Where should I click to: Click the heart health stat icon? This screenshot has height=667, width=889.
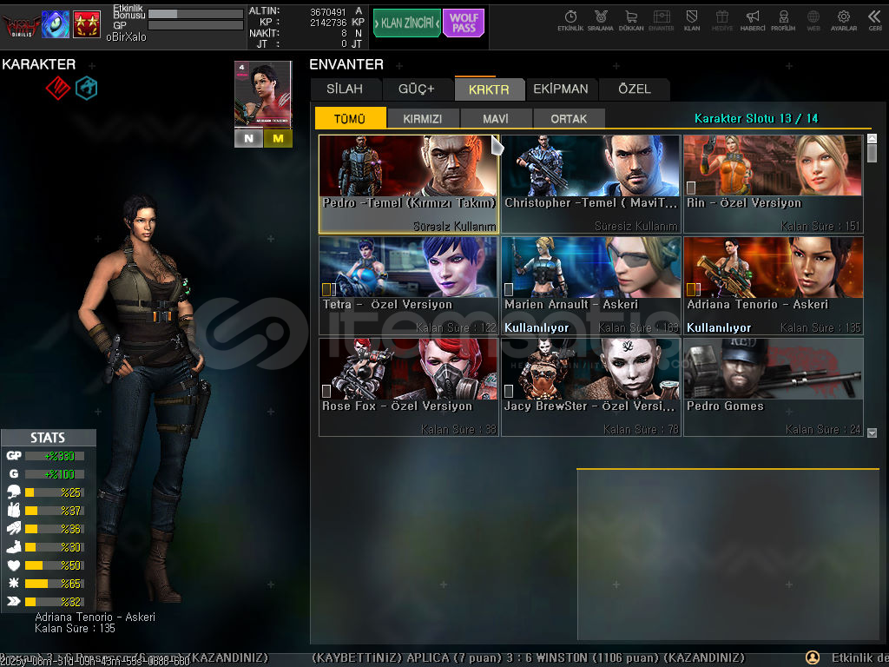coord(14,565)
